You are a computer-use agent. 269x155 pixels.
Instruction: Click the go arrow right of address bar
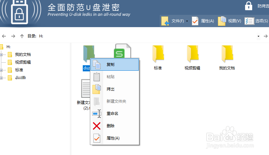click(265, 36)
